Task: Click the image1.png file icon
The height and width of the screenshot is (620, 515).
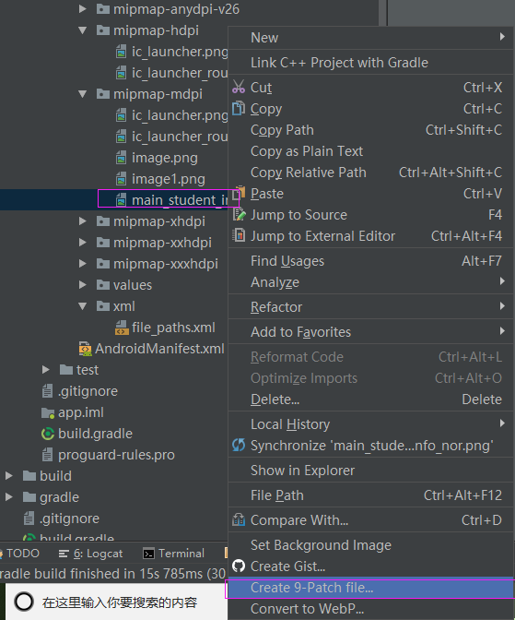Action: (121, 179)
